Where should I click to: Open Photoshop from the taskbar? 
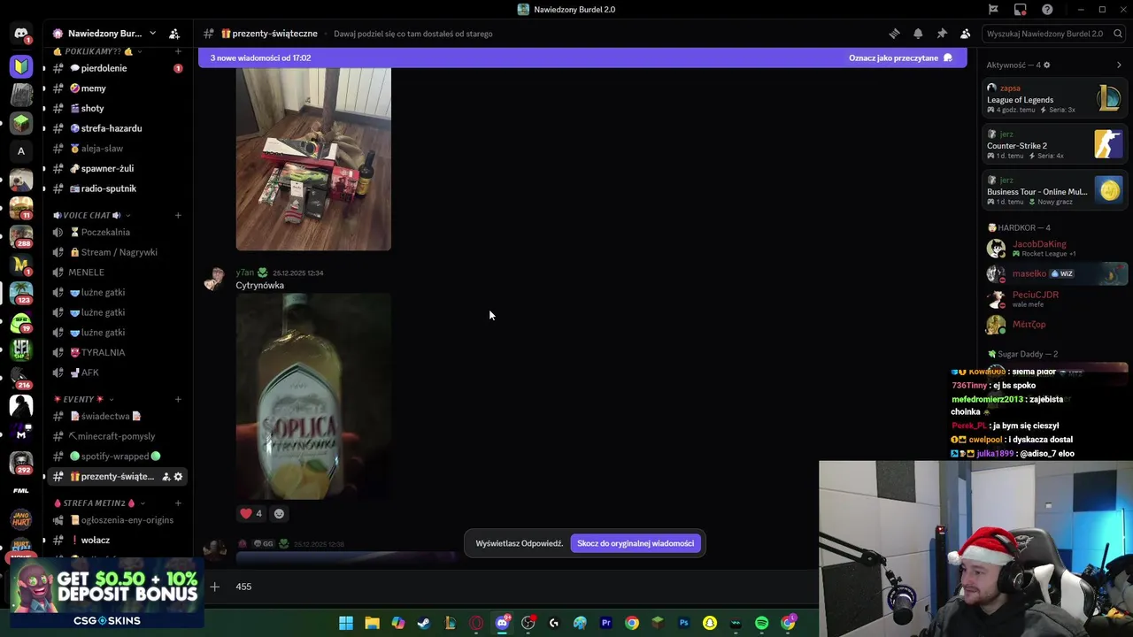point(683,623)
